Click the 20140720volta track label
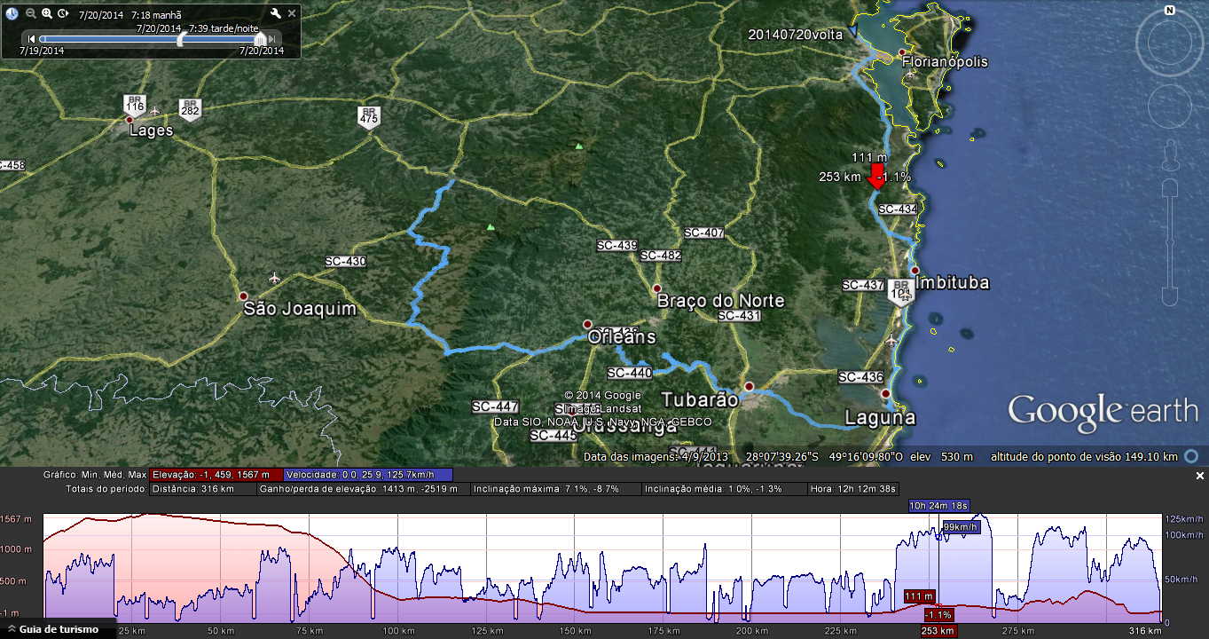The image size is (1209, 639). point(795,35)
